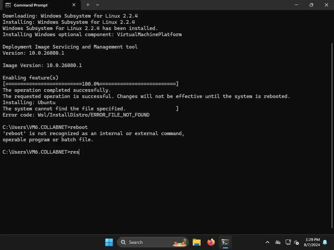This screenshot has height=250, width=334.
Task: Click the Terminal taskbar icon
Action: click(x=225, y=242)
